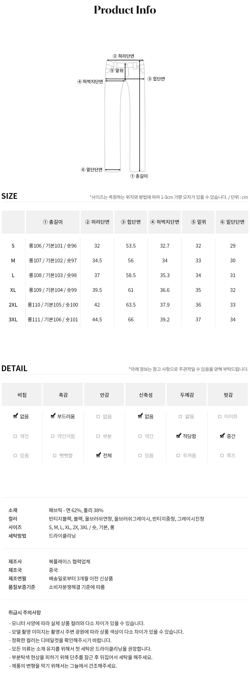
Task: Click the 드라이클리닝 washing method text
Action: click(62, 536)
